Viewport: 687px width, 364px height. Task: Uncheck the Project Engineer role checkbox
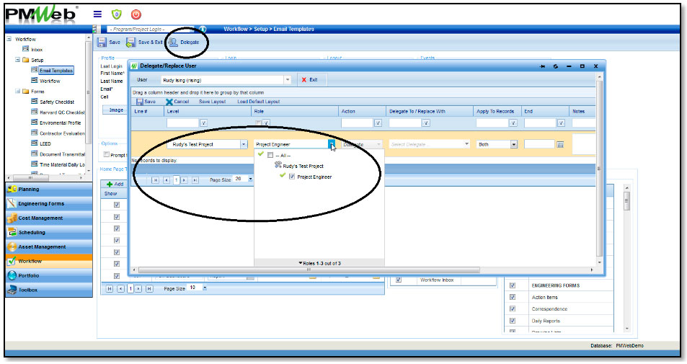tap(292, 177)
